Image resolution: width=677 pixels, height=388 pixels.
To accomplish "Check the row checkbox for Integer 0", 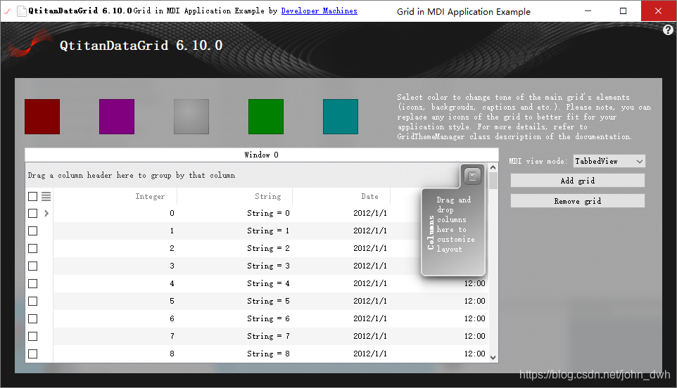I will [x=33, y=214].
